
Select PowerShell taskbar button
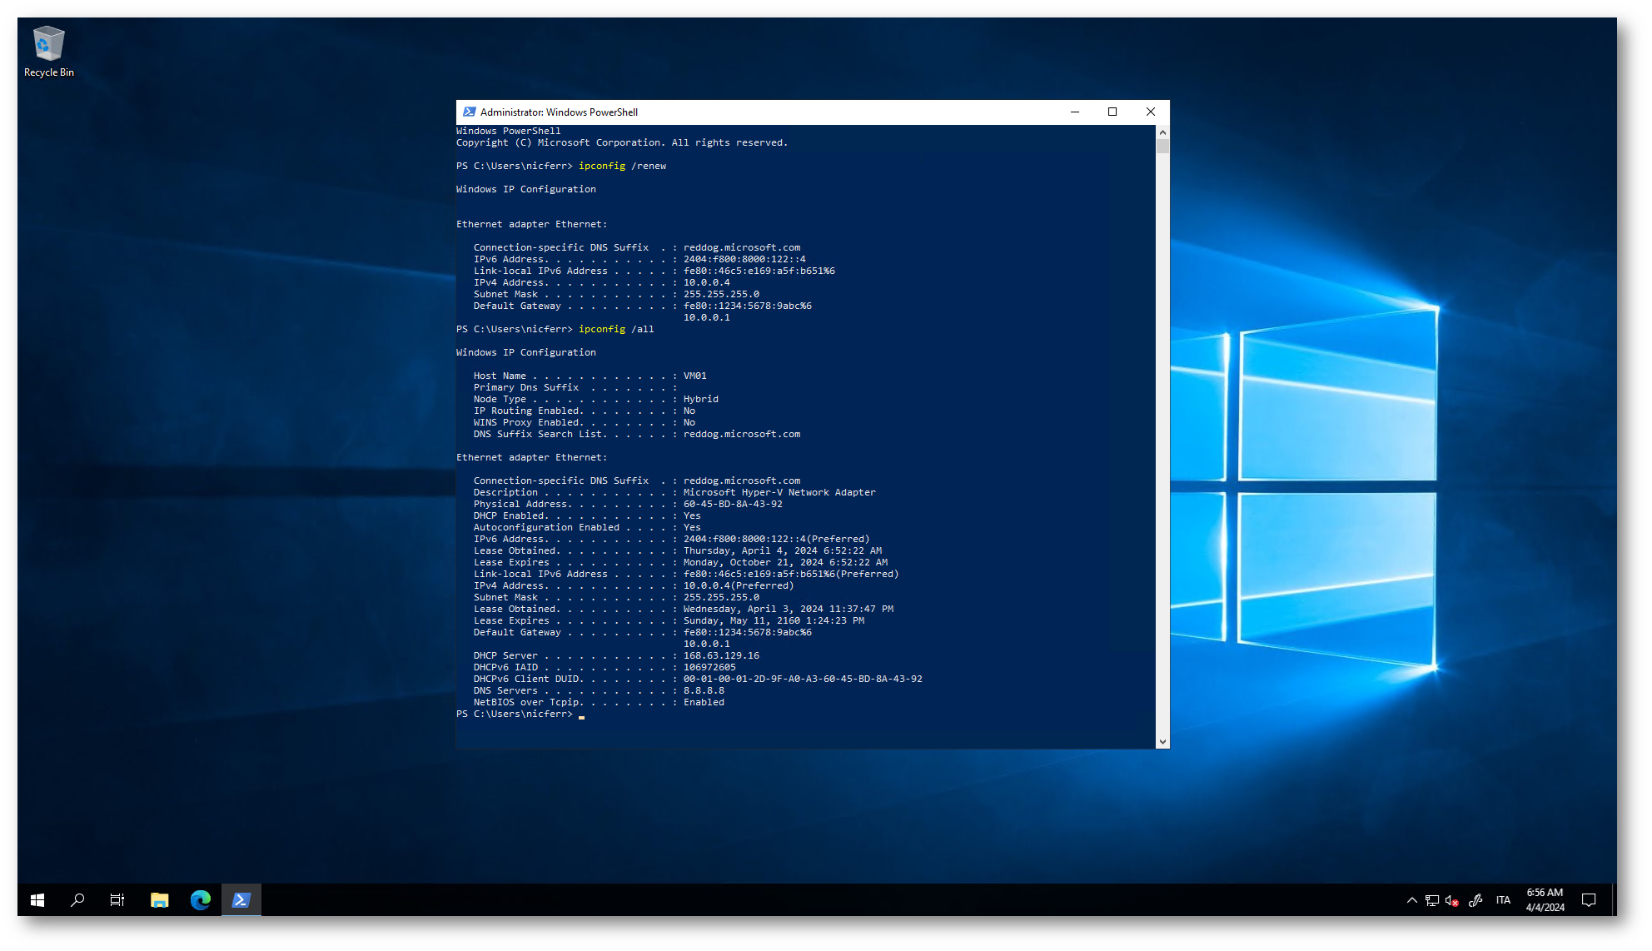tap(241, 899)
